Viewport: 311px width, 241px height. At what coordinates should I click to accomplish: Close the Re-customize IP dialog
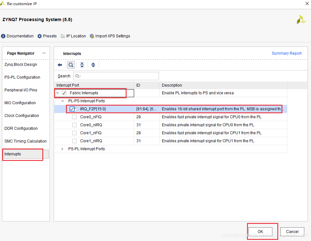[307, 4]
